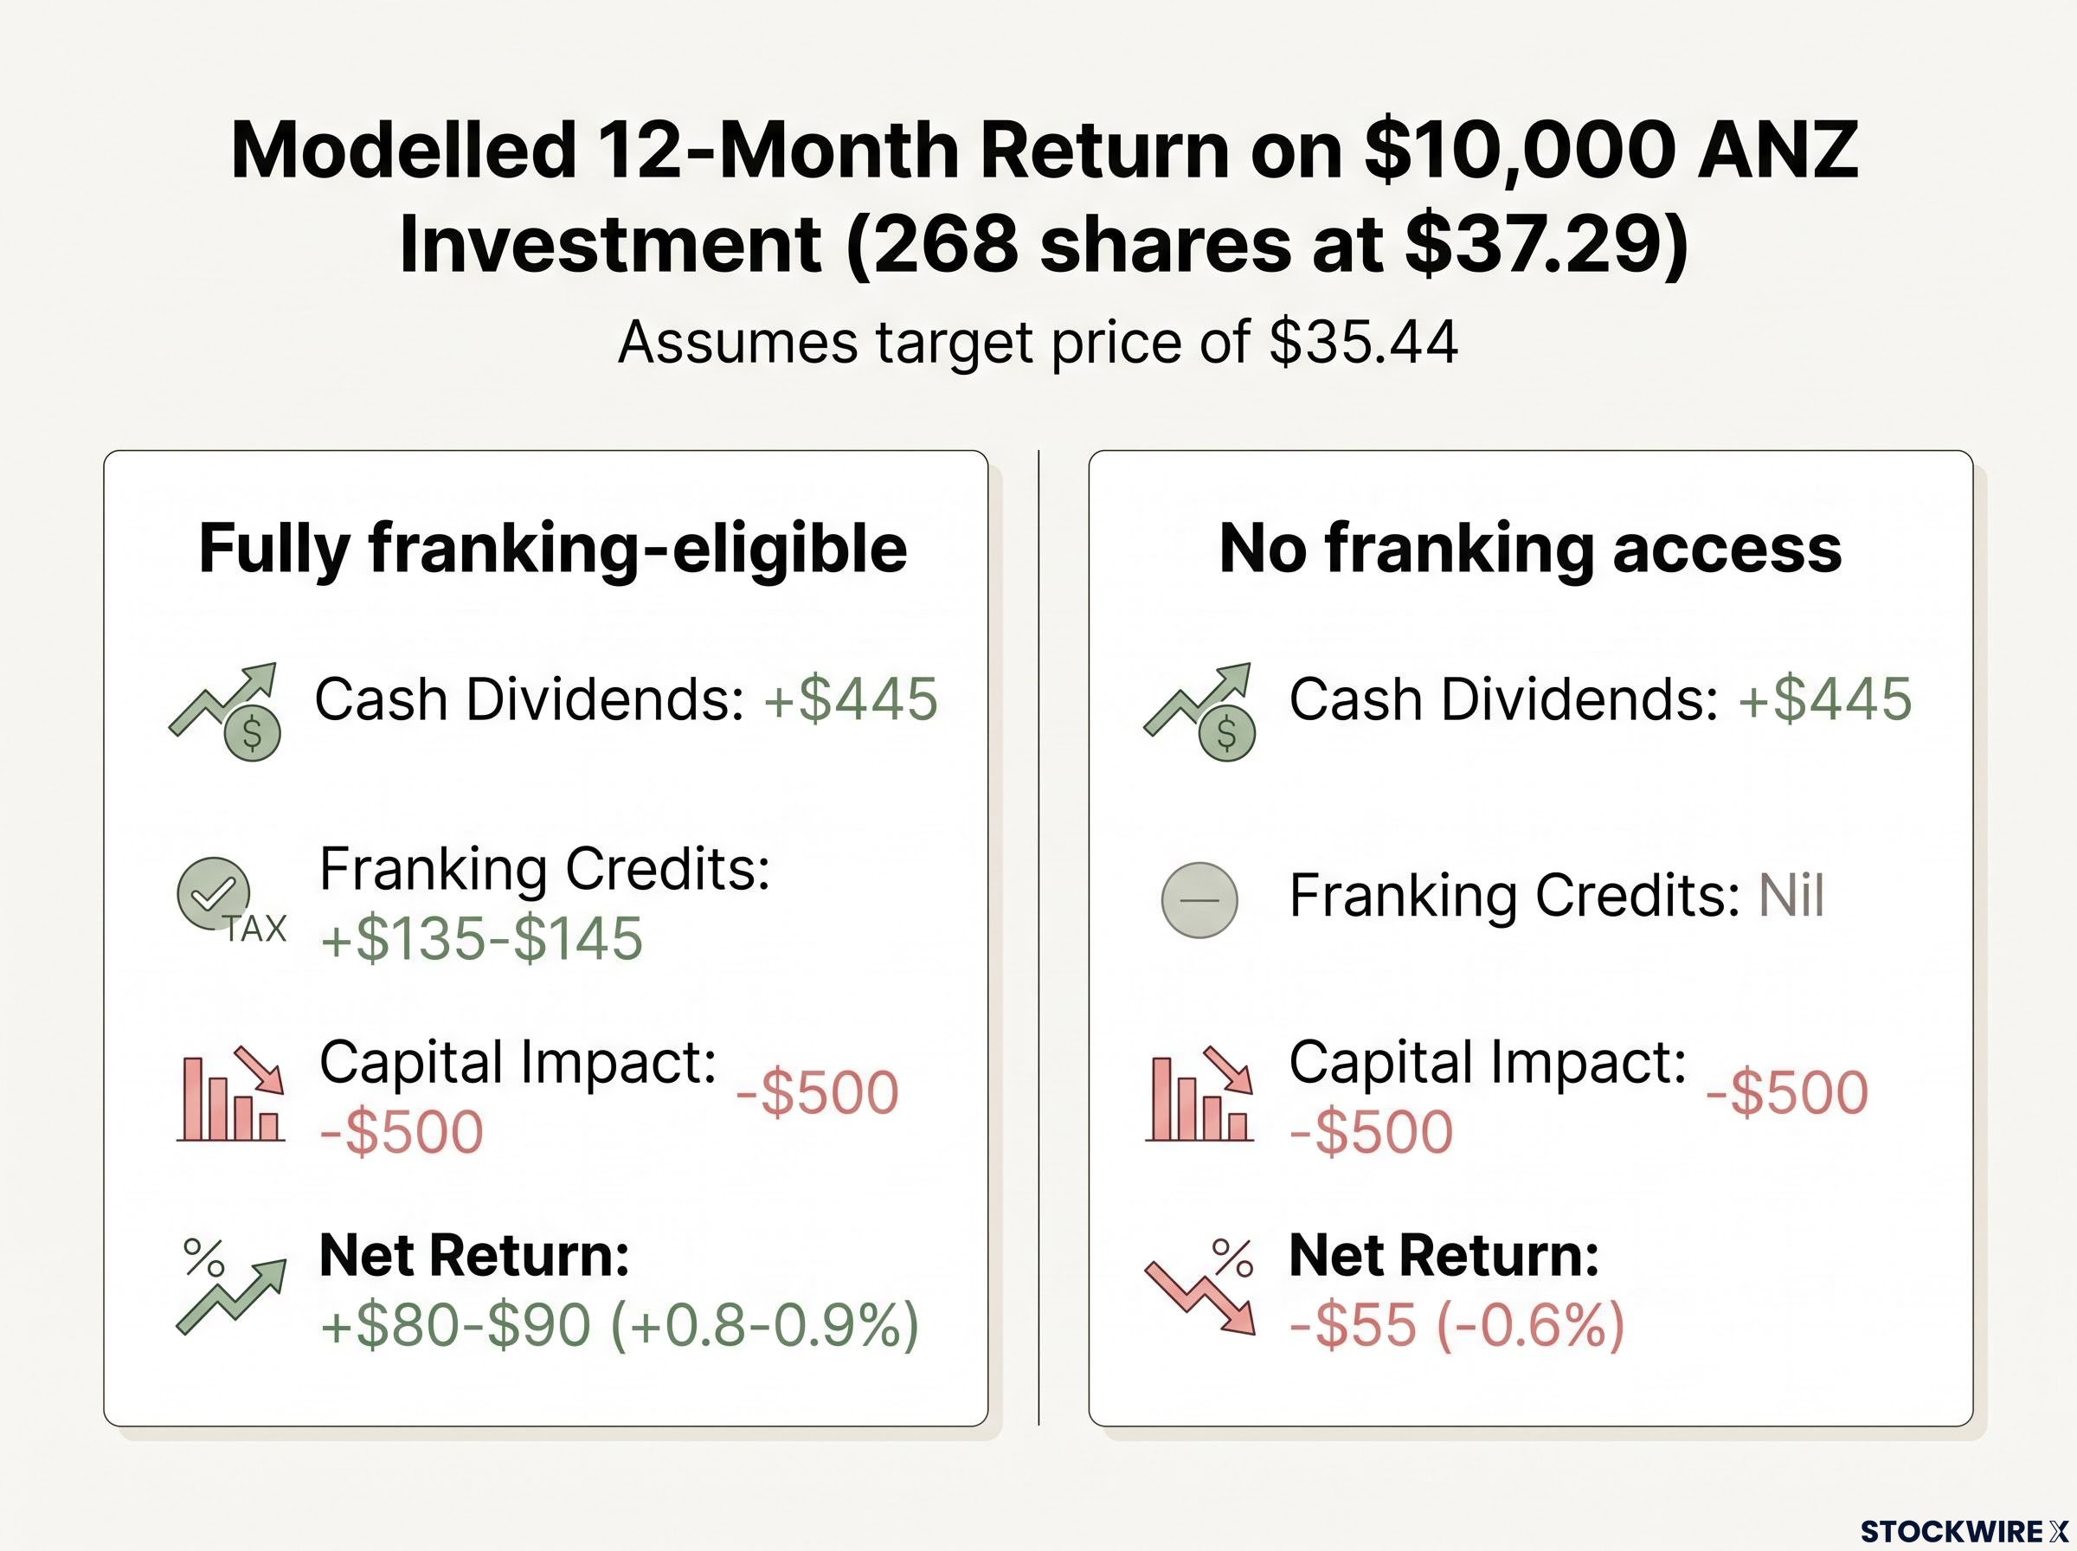This screenshot has height=1551, width=2077.
Task: Click the Cash Dividends icon in No franking card
Action: point(1199,711)
